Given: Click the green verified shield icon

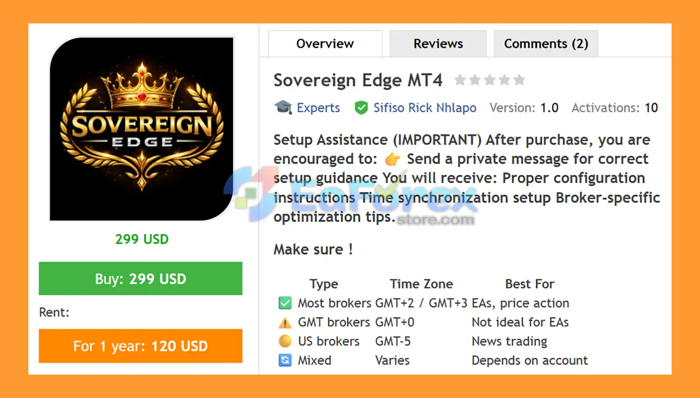Looking at the screenshot, I should pyautogui.click(x=361, y=108).
